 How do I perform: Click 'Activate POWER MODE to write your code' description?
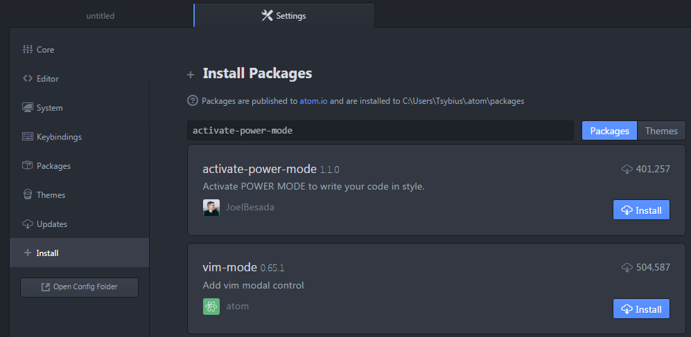click(314, 187)
